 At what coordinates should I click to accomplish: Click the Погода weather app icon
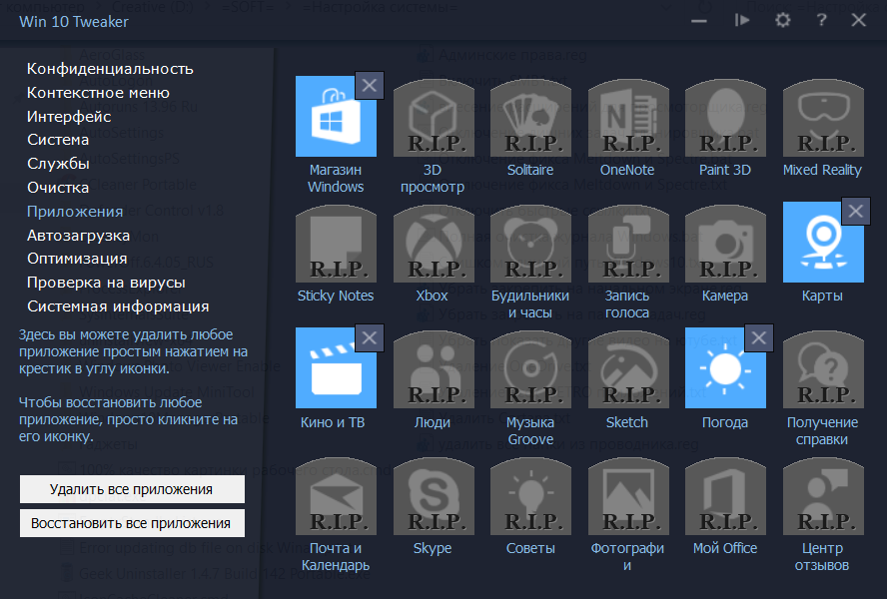725,367
